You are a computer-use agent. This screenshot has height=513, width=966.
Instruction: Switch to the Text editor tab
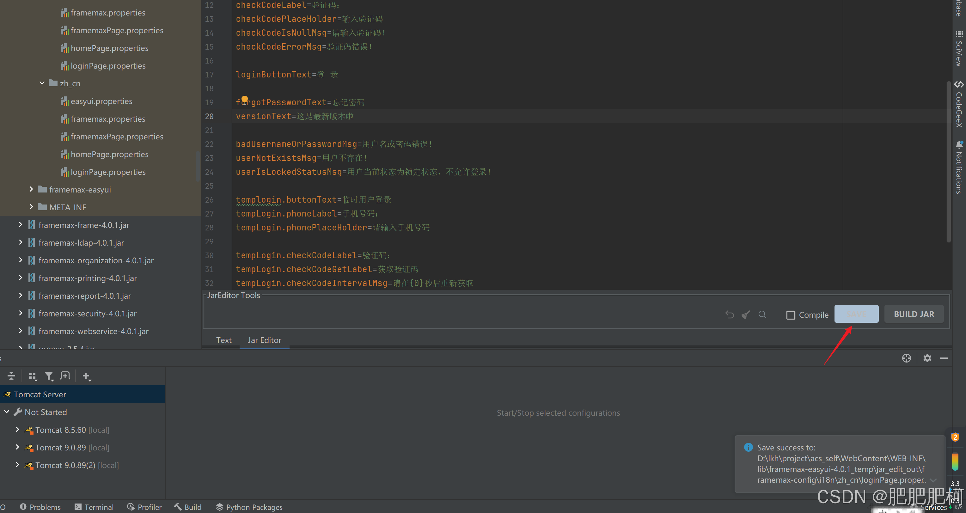223,340
